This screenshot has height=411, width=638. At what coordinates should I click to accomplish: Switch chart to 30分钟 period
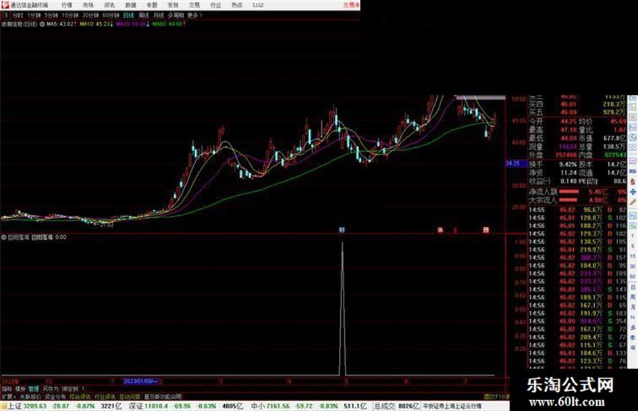point(90,15)
